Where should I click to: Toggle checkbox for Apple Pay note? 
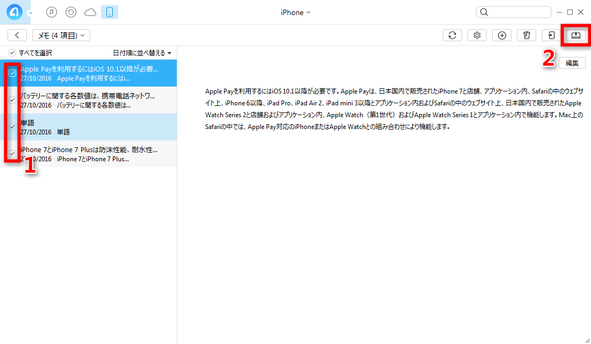pyautogui.click(x=12, y=73)
